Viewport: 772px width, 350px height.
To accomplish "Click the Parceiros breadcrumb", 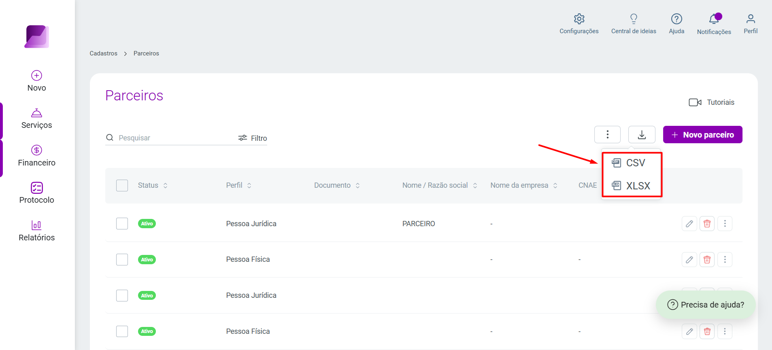I will click(x=146, y=53).
